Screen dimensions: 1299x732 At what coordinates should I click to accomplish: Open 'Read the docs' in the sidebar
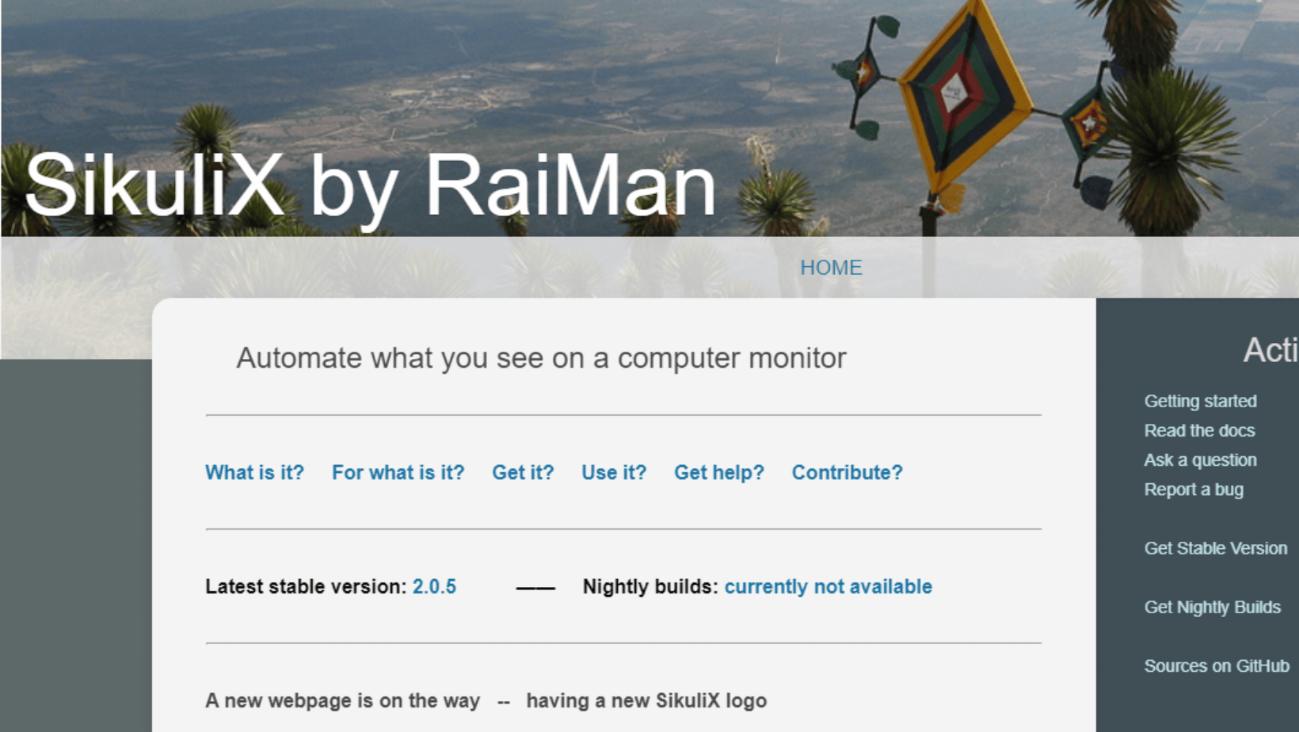tap(1199, 430)
